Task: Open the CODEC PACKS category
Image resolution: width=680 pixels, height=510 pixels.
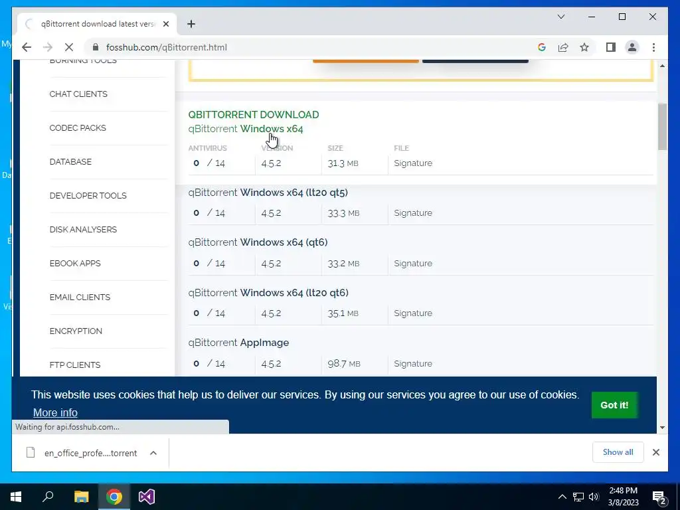Action: [x=78, y=128]
